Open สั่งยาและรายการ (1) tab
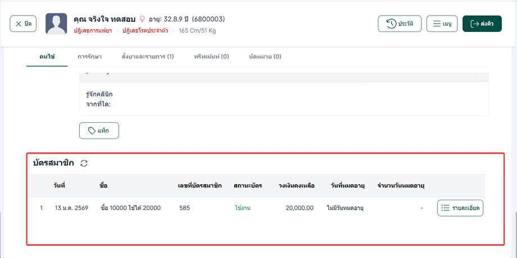The image size is (517, 258). pos(148,57)
